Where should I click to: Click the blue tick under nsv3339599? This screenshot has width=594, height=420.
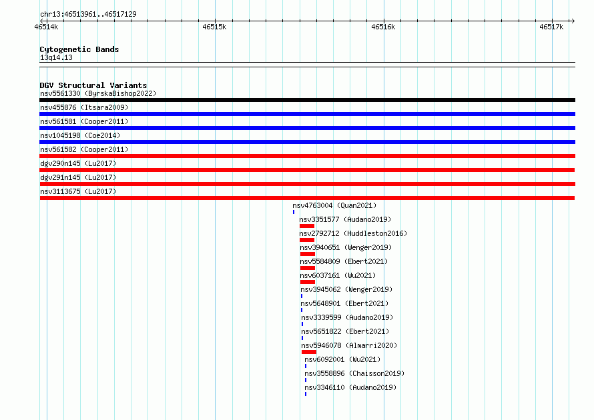pos(302,324)
